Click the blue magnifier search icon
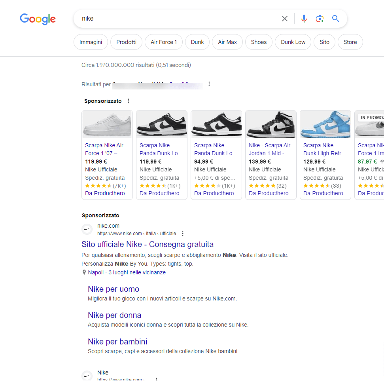The width and height of the screenshot is (384, 384). point(335,19)
